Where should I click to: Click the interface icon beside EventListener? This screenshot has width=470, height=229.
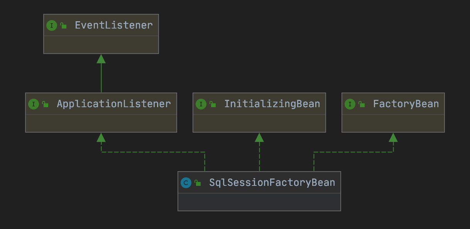coord(52,25)
